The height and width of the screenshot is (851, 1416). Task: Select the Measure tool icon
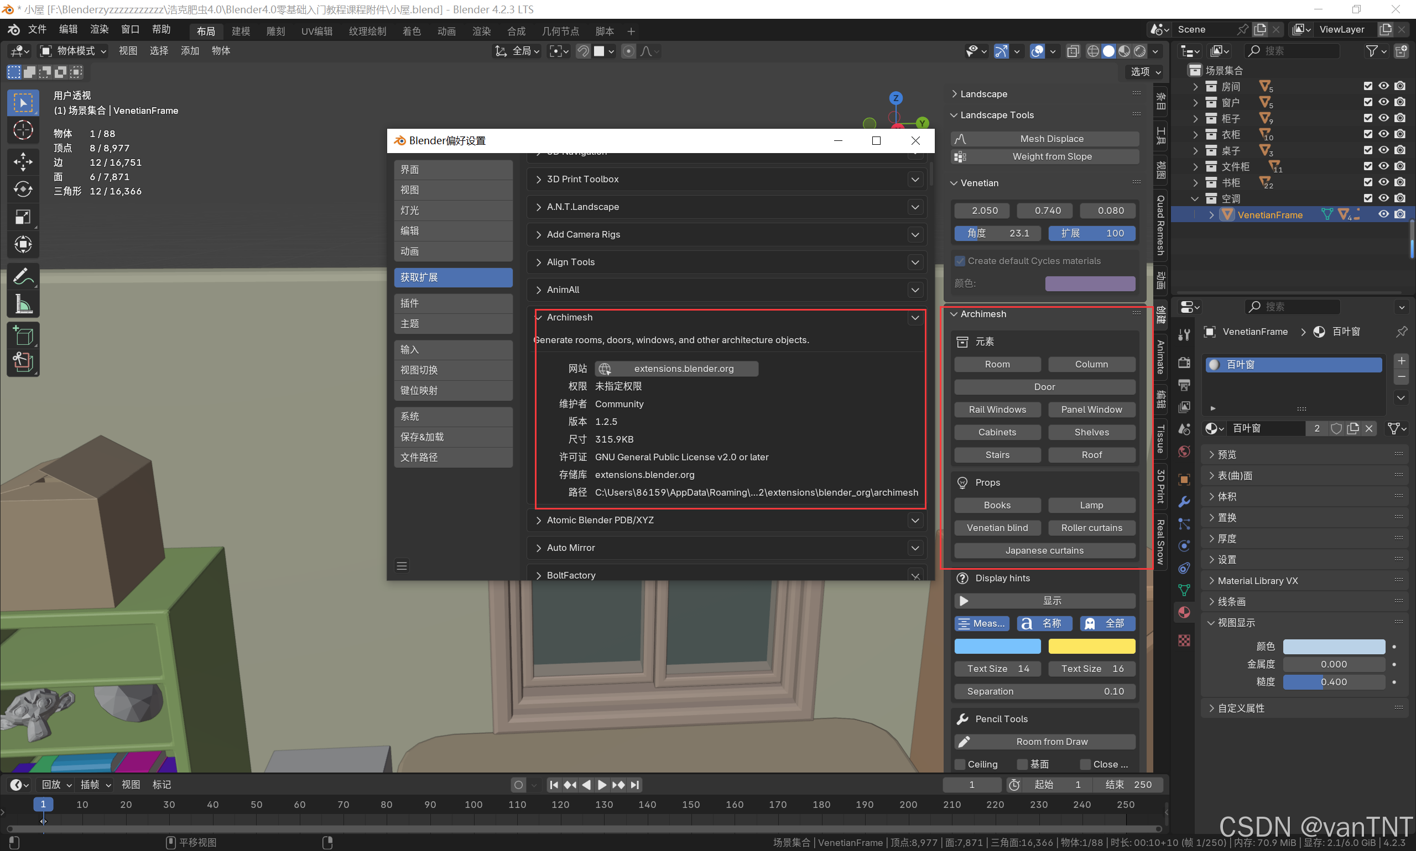click(23, 304)
